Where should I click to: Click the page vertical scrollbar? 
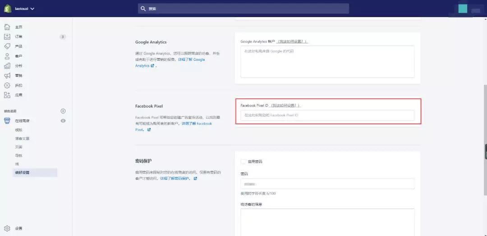[x=485, y=140]
